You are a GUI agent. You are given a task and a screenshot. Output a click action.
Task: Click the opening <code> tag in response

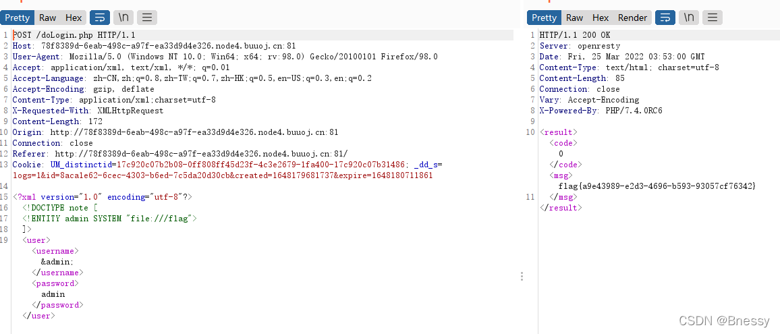click(563, 143)
